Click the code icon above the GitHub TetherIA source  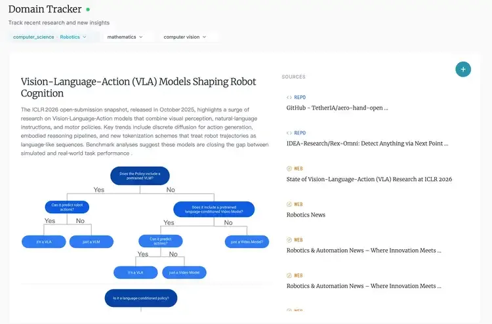pos(289,97)
